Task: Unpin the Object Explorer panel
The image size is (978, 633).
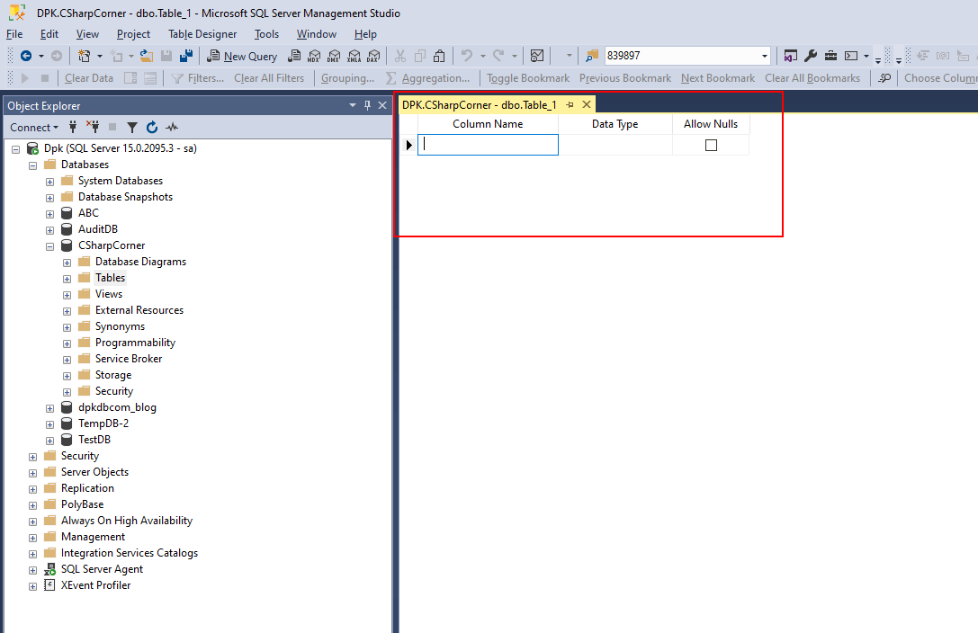Action: click(367, 105)
